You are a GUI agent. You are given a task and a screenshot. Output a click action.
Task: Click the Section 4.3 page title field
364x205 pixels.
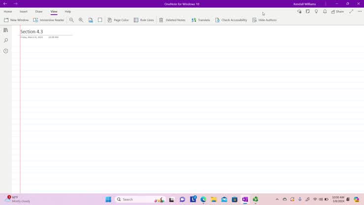point(32,32)
